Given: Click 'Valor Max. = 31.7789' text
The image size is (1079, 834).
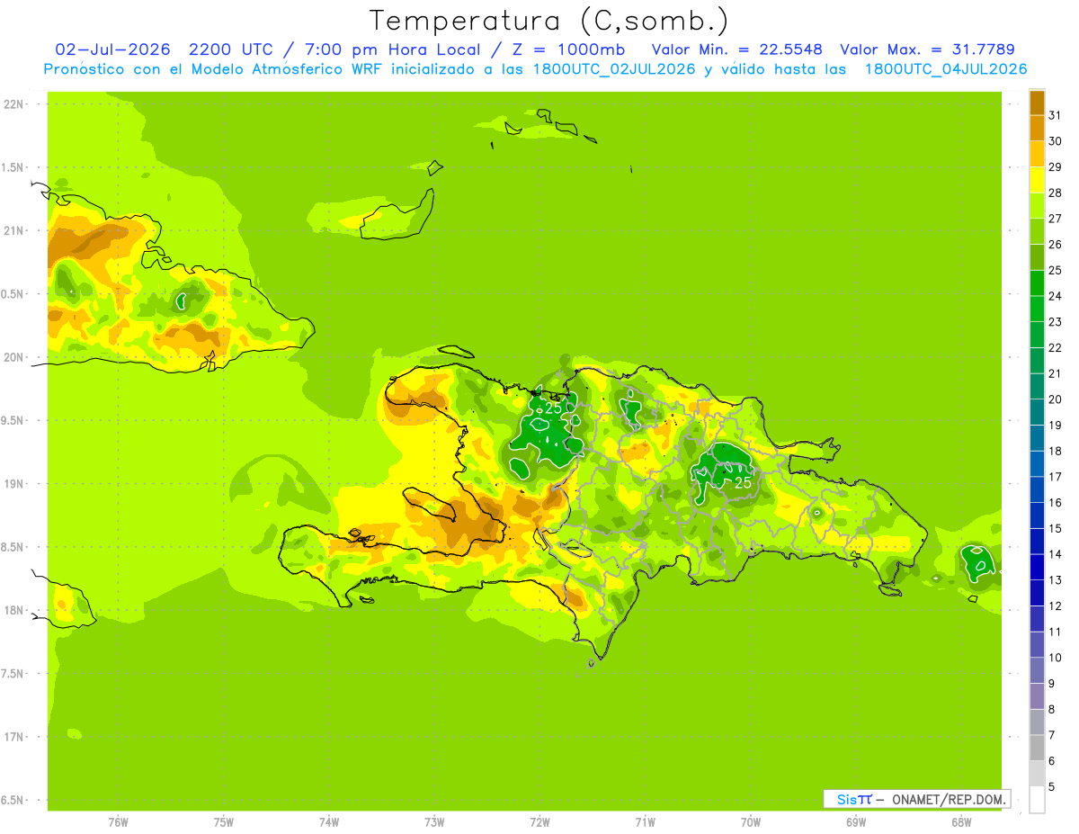Looking at the screenshot, I should click(x=927, y=49).
